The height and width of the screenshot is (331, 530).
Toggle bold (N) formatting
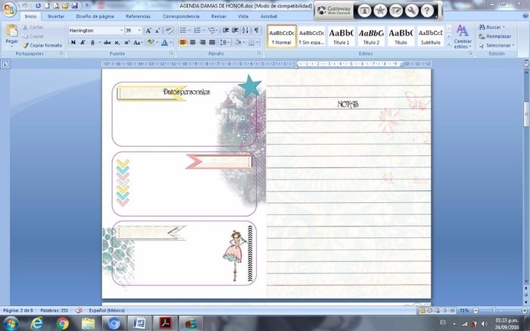[73, 42]
